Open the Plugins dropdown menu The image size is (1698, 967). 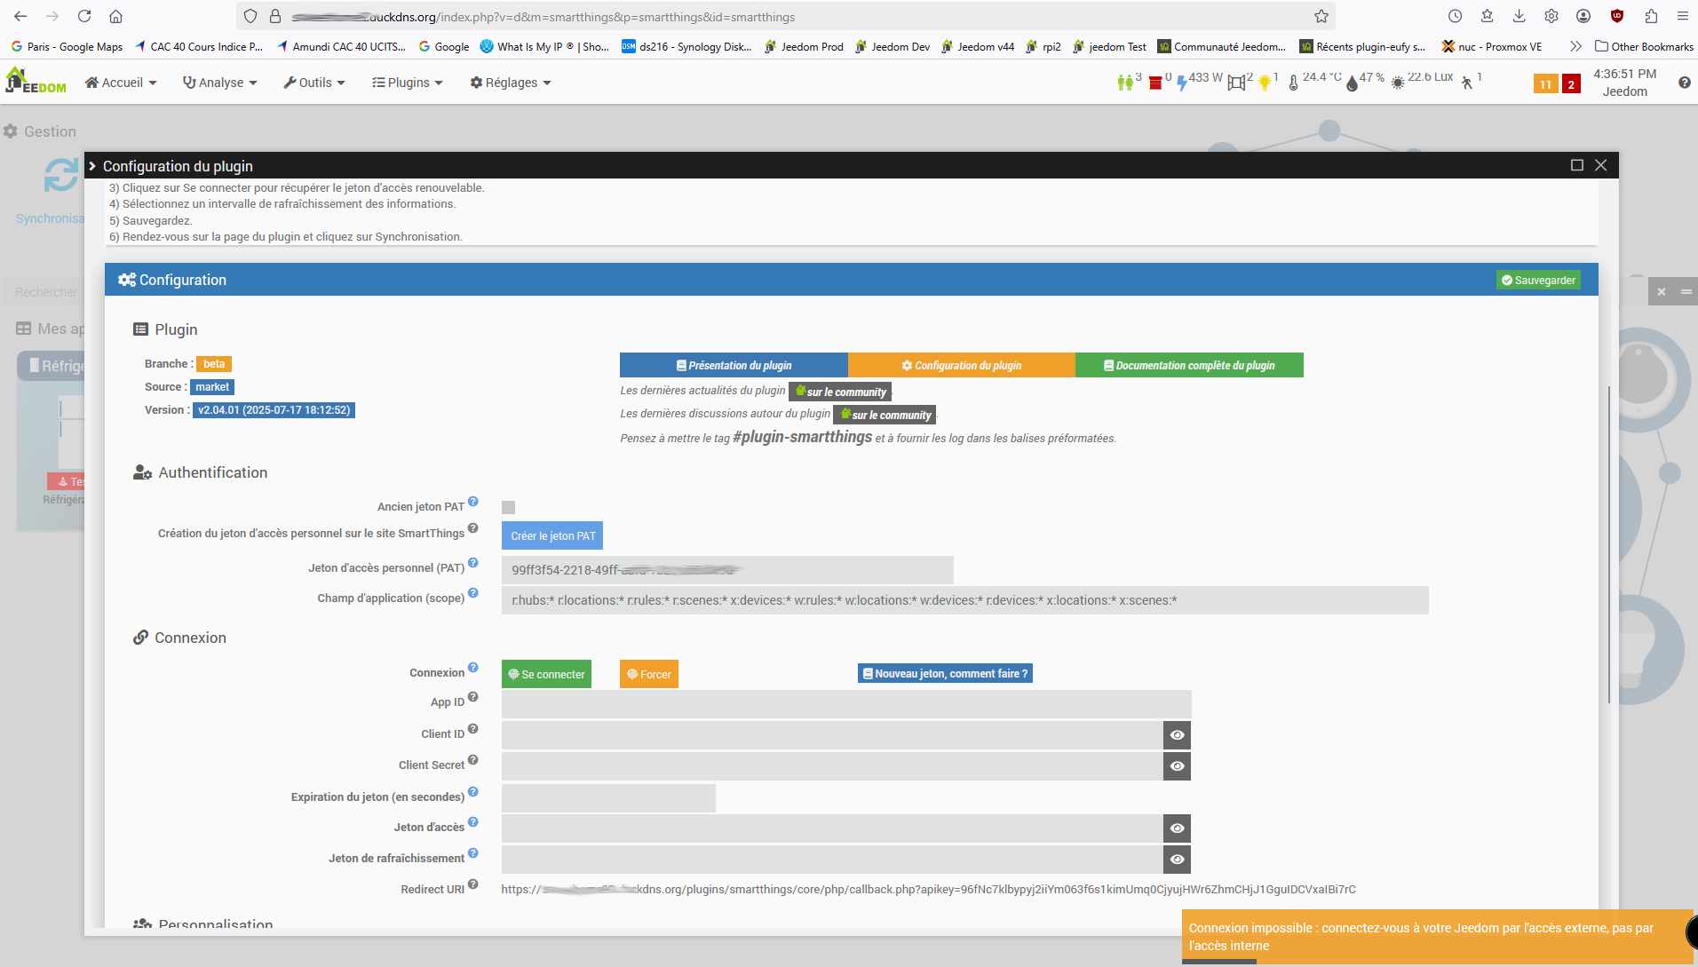tap(408, 83)
